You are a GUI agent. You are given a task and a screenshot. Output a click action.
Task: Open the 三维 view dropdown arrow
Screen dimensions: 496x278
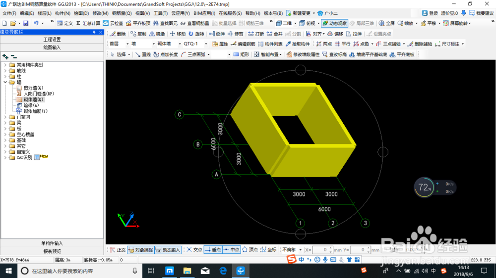(296, 23)
